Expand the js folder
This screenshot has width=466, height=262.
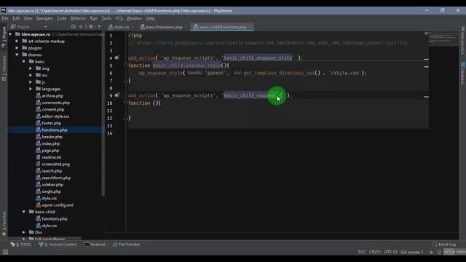31,82
